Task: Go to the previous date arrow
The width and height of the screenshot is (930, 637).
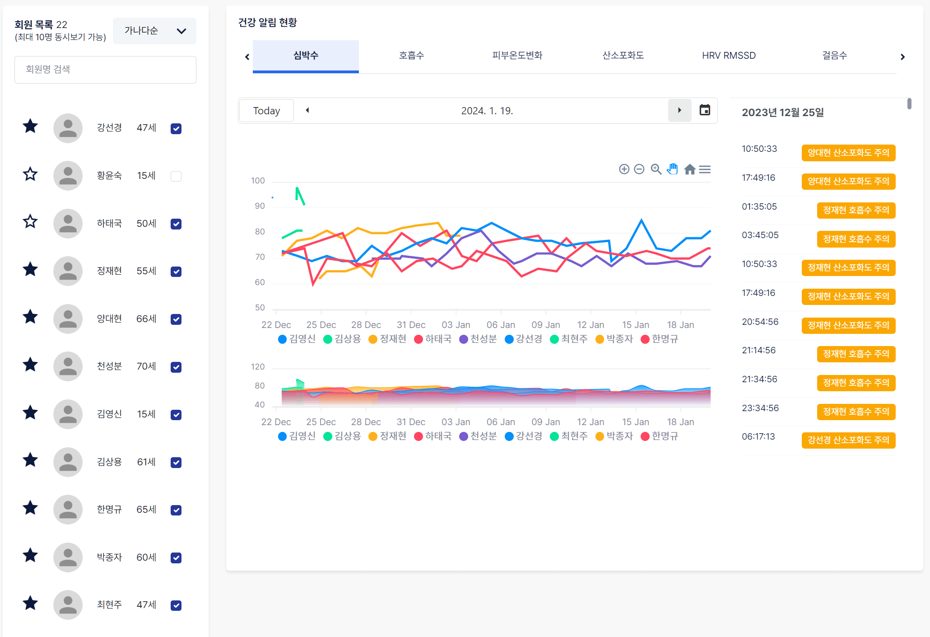Action: click(x=307, y=110)
